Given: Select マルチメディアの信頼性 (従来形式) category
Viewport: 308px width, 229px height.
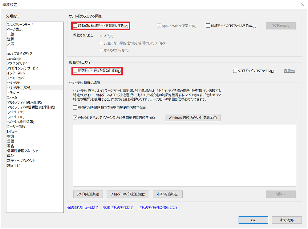Looking at the screenshot, I should tap(31, 107).
